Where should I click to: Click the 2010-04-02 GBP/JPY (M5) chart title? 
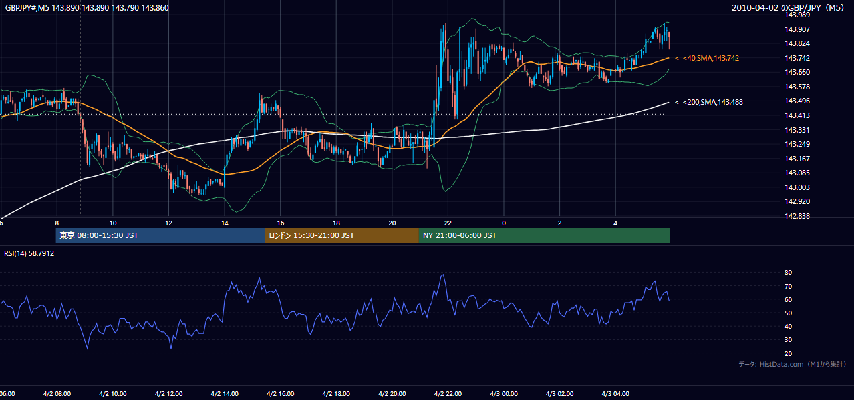coord(789,8)
